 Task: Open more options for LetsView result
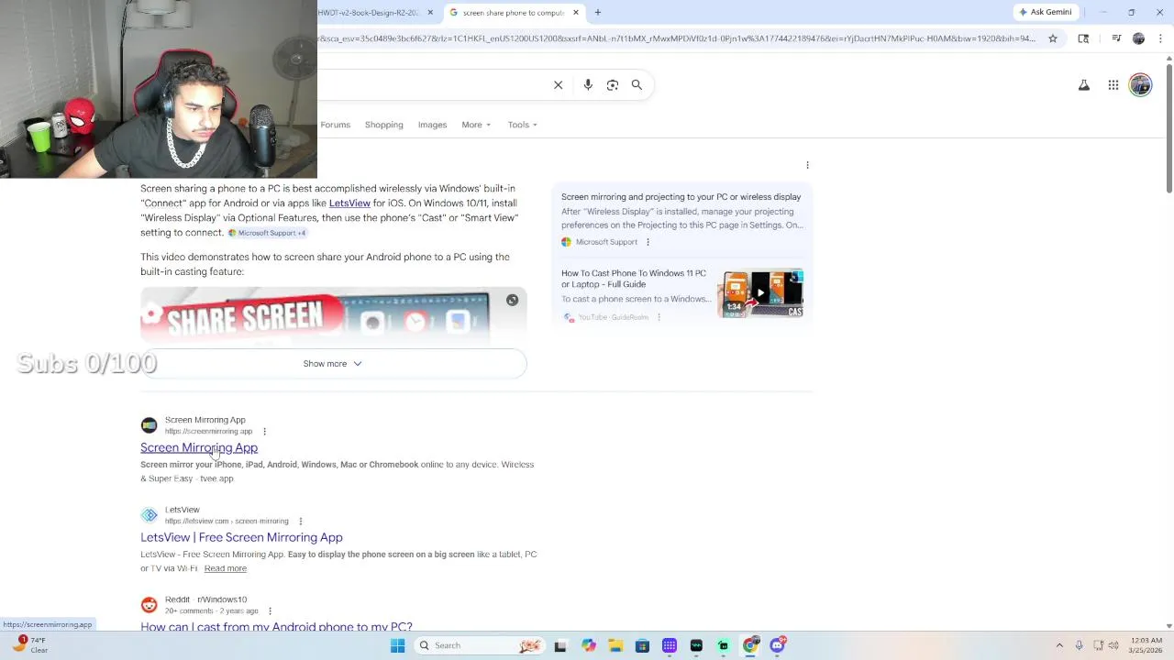[300, 522]
